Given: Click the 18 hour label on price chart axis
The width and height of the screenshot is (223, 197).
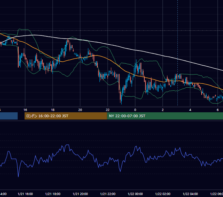Looking at the screenshot, I should (x=52, y=110).
